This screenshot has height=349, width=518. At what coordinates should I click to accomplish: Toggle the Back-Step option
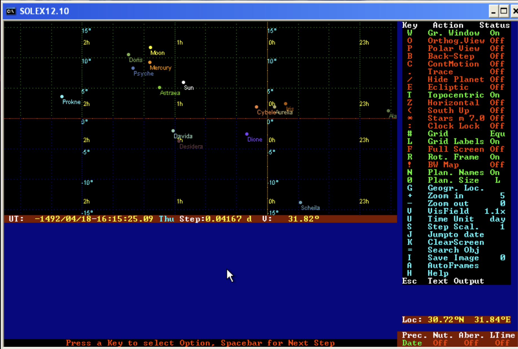456,56
